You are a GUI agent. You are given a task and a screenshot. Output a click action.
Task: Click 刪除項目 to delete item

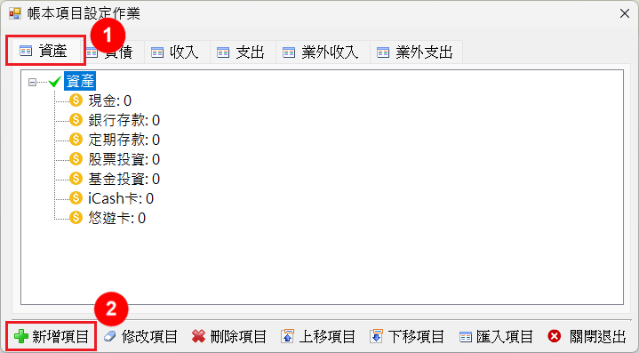tap(229, 336)
